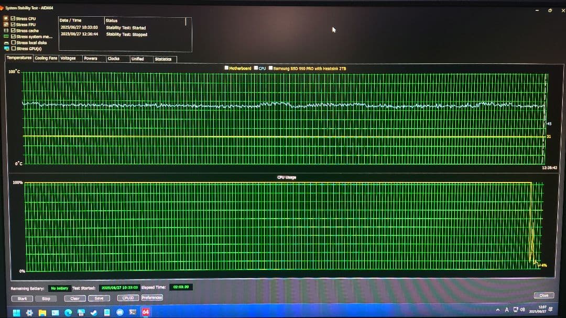Click the volume speaker icon in system tray
566x318 pixels.
click(x=523, y=310)
